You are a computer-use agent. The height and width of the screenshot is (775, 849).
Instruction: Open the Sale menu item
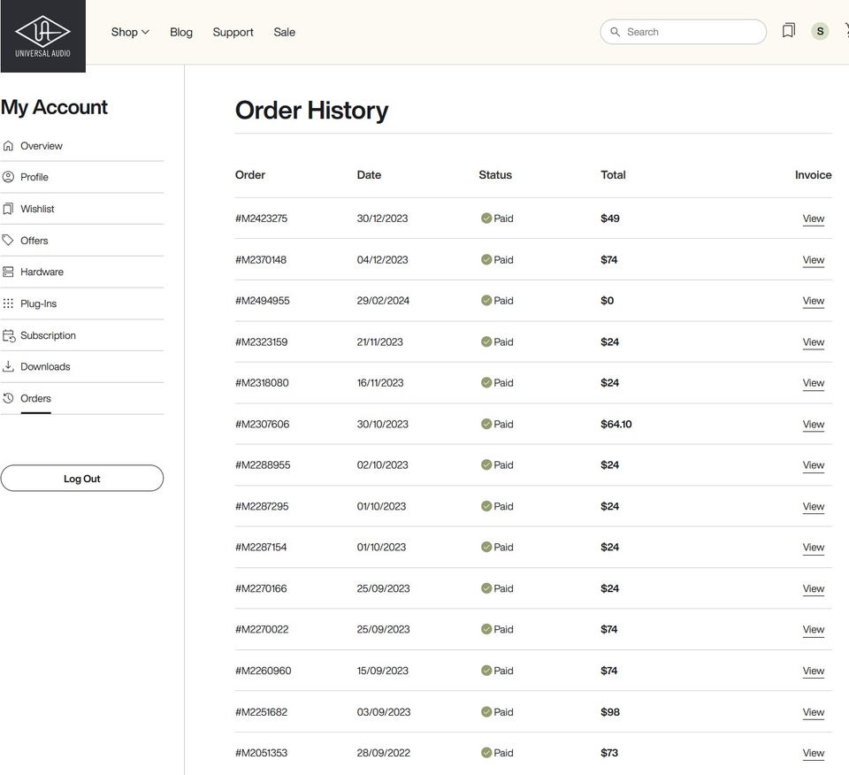pos(284,32)
